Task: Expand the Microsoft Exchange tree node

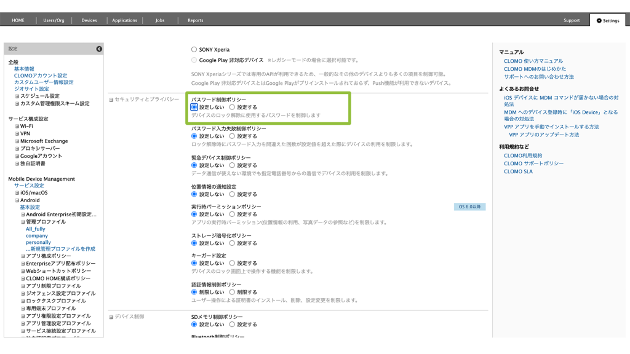Action: coord(17,141)
